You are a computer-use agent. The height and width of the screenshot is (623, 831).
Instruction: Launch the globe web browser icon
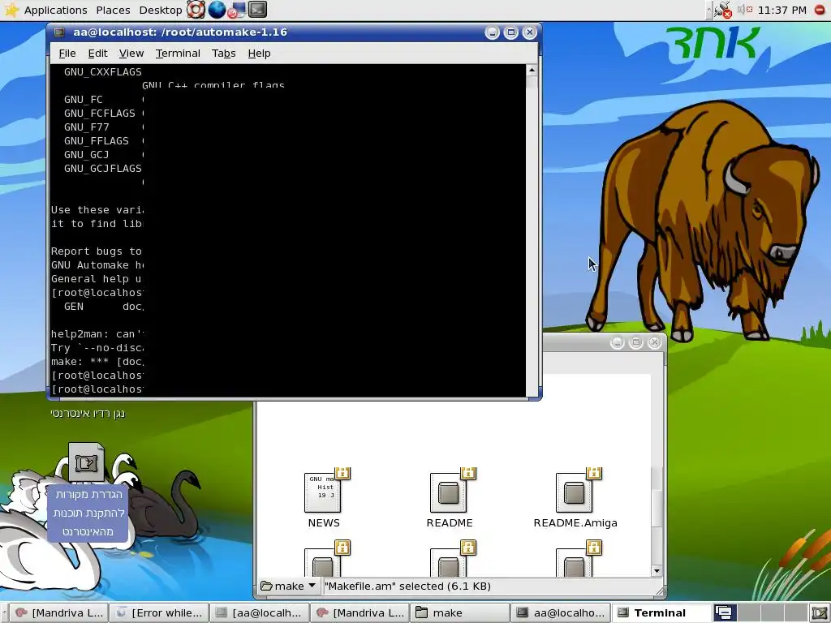point(216,10)
